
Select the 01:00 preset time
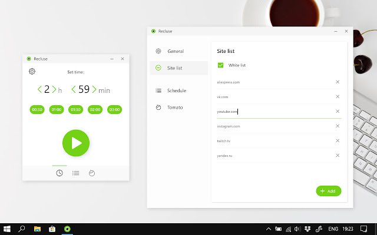click(x=57, y=110)
